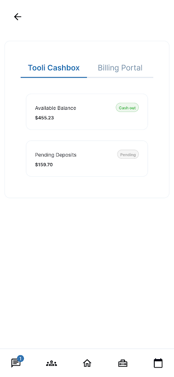The height and width of the screenshot is (377, 174).
Task: Go back using the arrow icon
Action: pos(17,16)
